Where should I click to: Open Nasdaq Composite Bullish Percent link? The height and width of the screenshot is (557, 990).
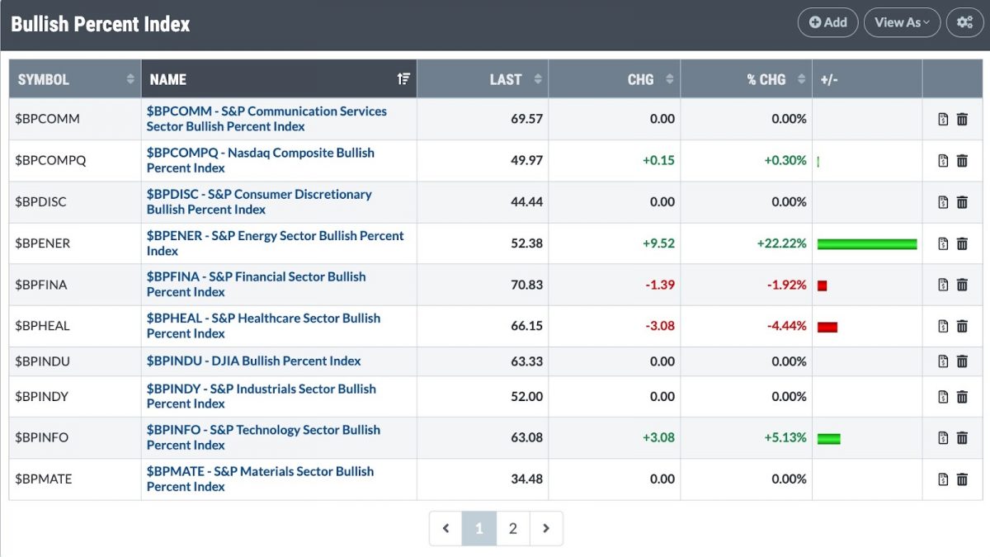click(x=261, y=160)
